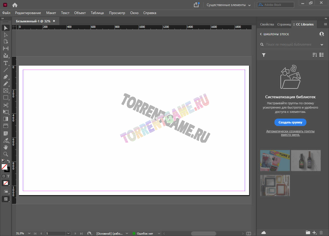Choose the Zoom magnifier tool

(5, 154)
